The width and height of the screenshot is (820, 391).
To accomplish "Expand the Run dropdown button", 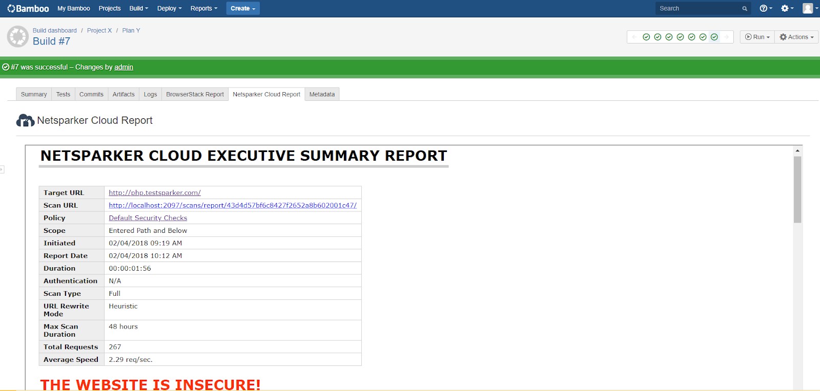I will click(x=757, y=37).
